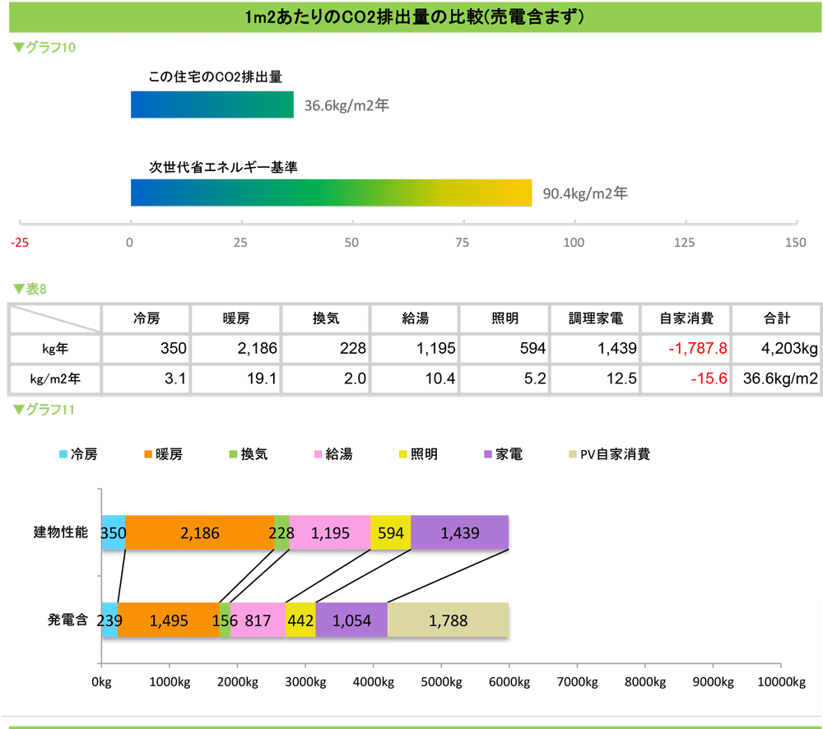Click the cyan 冷房 legend swatch

[63, 454]
